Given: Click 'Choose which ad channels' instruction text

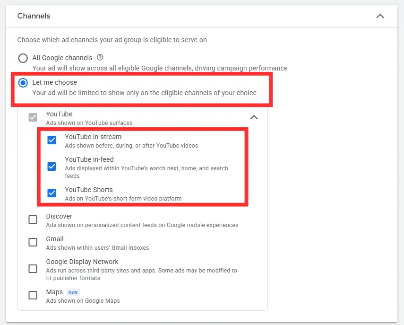Looking at the screenshot, I should [x=112, y=40].
